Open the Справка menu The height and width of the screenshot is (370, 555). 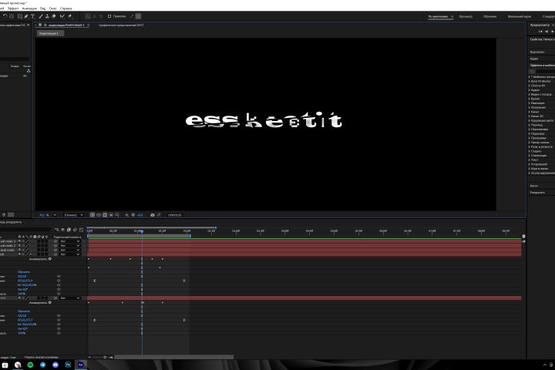[66, 8]
